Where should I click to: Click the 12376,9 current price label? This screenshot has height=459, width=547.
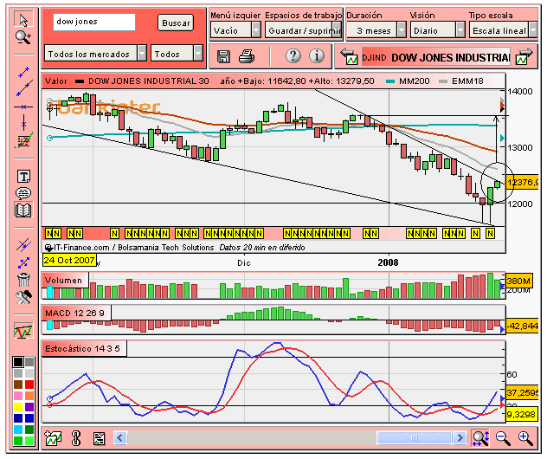(x=522, y=182)
